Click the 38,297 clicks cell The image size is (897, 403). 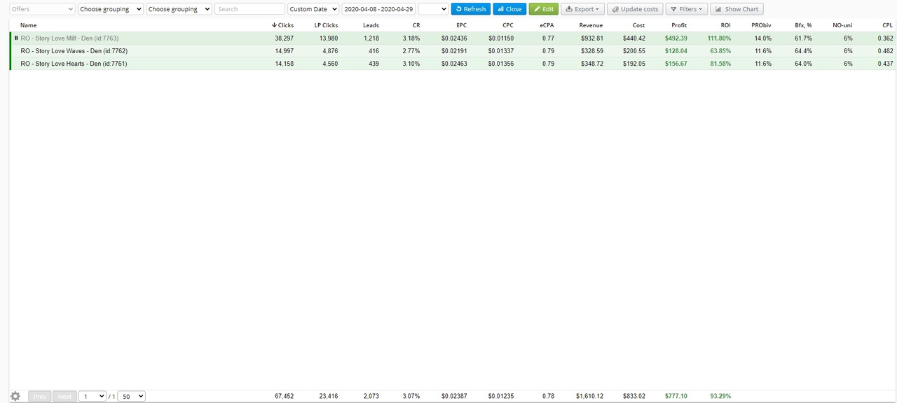tap(284, 38)
